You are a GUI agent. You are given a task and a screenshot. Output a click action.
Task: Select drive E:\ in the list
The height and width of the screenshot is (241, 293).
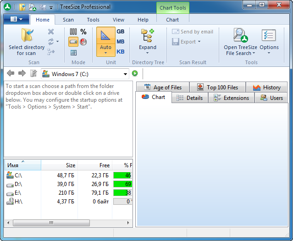[x=18, y=193]
